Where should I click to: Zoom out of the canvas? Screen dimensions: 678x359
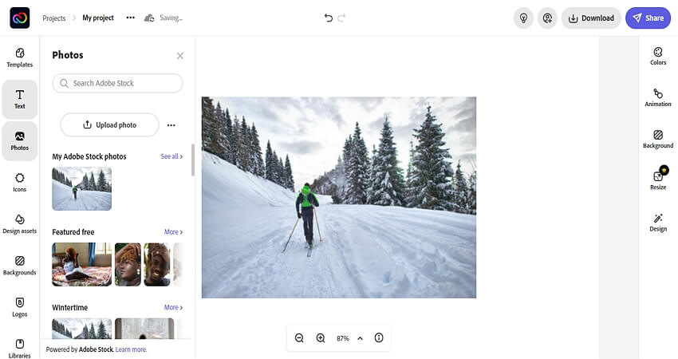click(299, 337)
